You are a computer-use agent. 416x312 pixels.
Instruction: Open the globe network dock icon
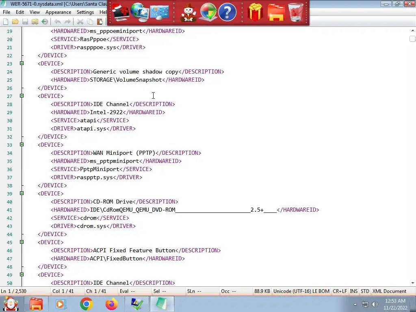tap(140, 12)
